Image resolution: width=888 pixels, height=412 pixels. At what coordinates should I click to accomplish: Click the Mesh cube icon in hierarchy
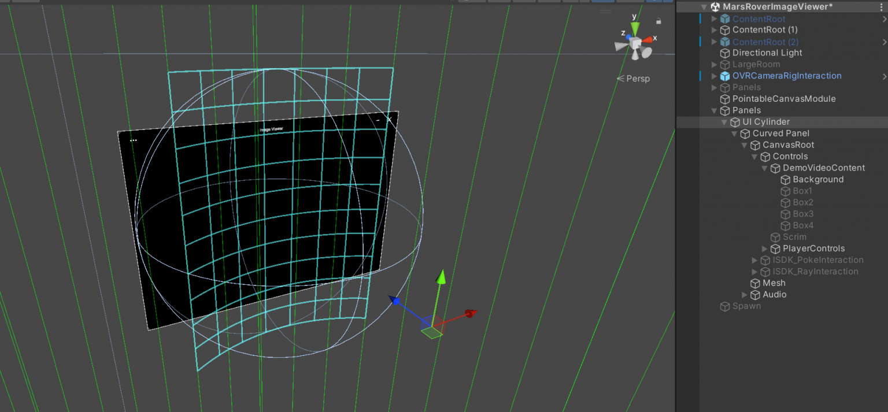756,283
